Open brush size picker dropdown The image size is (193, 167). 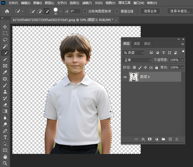(60, 11)
